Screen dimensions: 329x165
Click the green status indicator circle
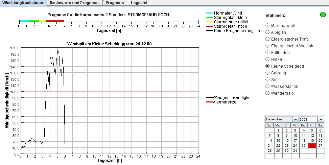[323, 15]
